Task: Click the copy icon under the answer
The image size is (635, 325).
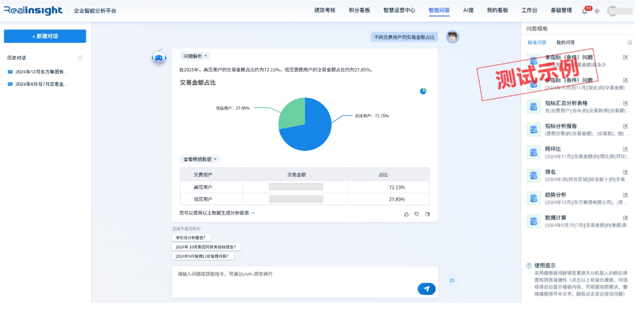Action: (x=427, y=214)
